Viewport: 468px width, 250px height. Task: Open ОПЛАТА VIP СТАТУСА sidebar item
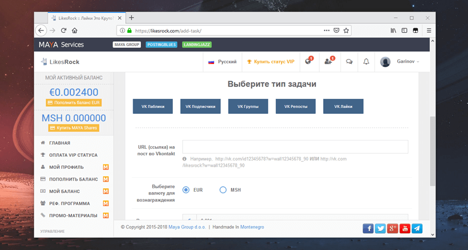tap(74, 155)
